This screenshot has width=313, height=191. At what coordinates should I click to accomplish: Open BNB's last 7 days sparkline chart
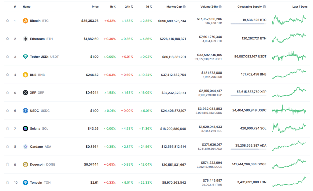click(x=289, y=74)
